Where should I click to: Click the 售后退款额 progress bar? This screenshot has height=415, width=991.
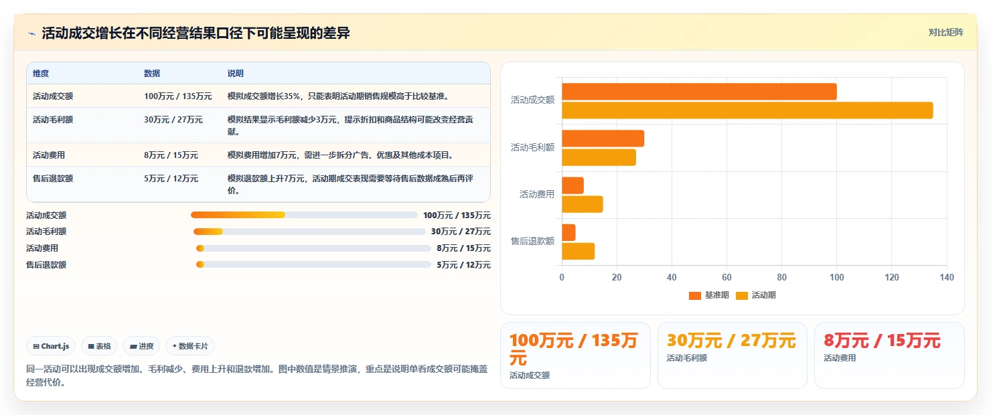coord(313,264)
